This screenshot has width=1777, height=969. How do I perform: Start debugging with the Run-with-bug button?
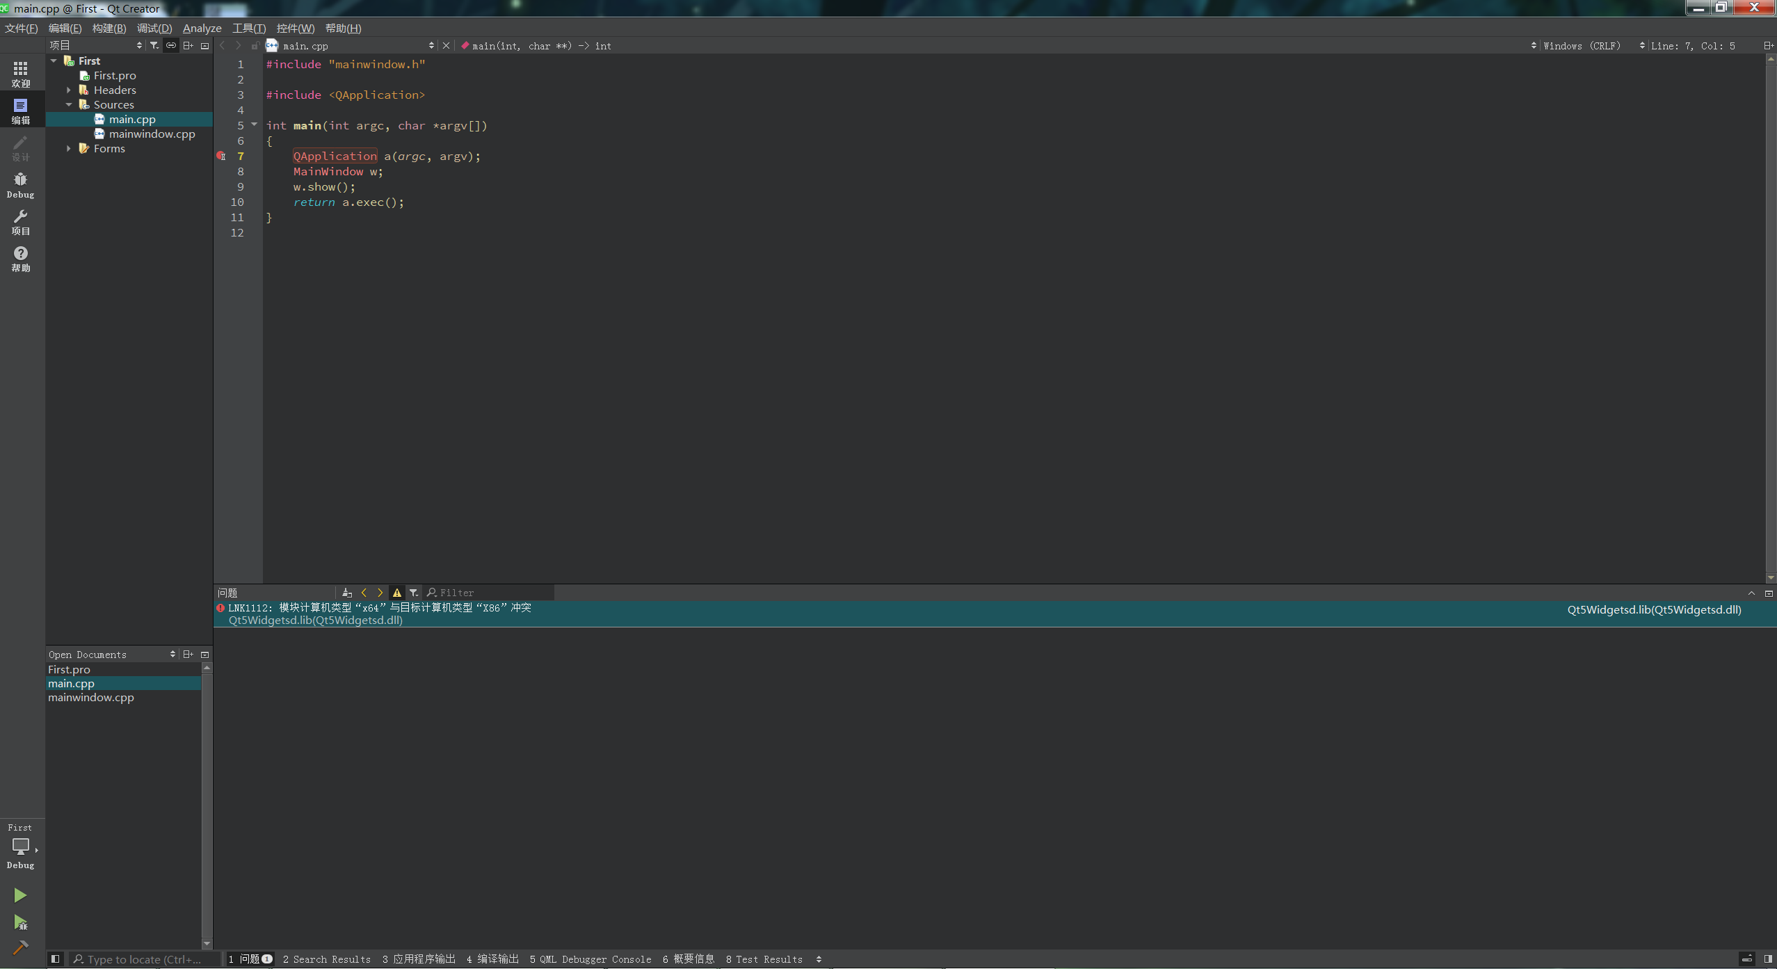coord(20,922)
